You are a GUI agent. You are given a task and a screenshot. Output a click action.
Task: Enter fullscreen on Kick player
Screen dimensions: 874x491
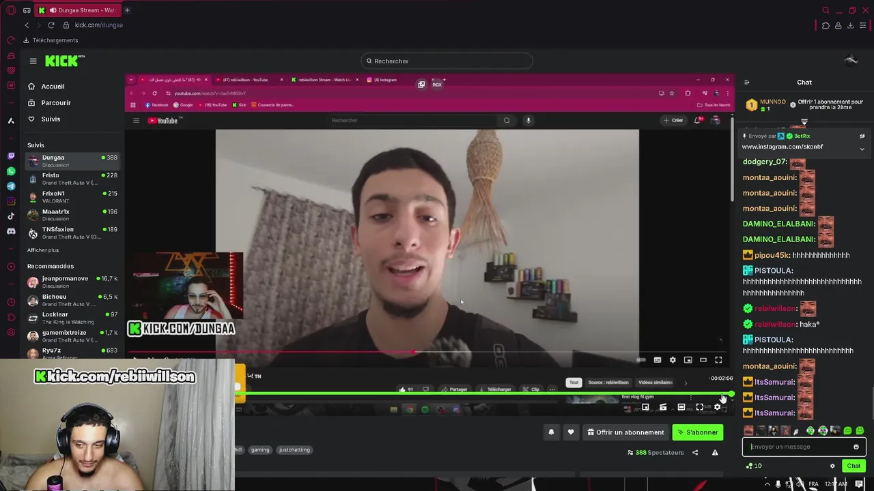point(699,407)
